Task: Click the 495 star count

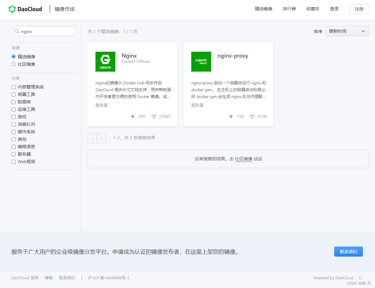Action: click(142, 116)
